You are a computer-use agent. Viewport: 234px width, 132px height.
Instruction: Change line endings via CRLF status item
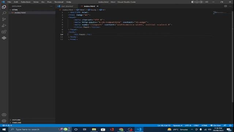[196, 125]
